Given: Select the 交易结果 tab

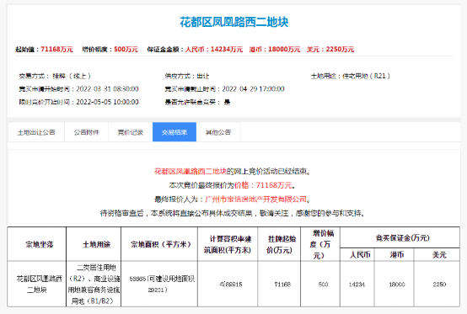Looking at the screenshot, I should pyautogui.click(x=174, y=132).
